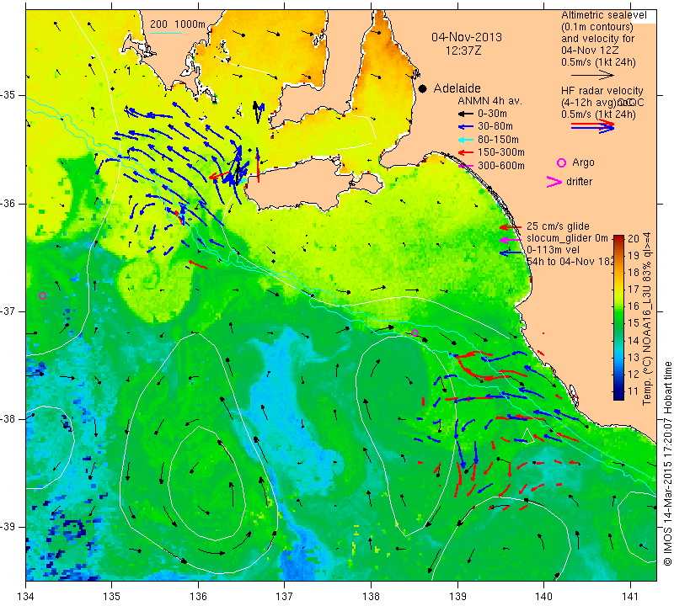Click the longitude axis label 138
The height and width of the screenshot is (606, 674).
[371, 597]
